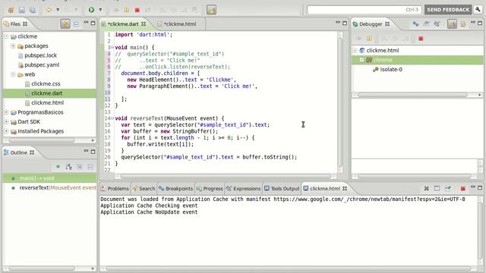
Task: Go back to the previous location
Action: click(x=49, y=10)
